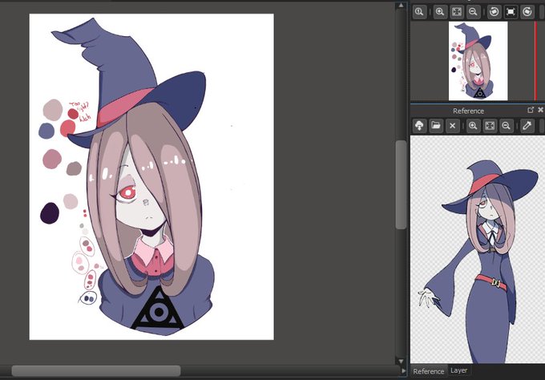The height and width of the screenshot is (380, 545).
Task: Reset canvas rotation in the Navigator
Action: click(511, 12)
